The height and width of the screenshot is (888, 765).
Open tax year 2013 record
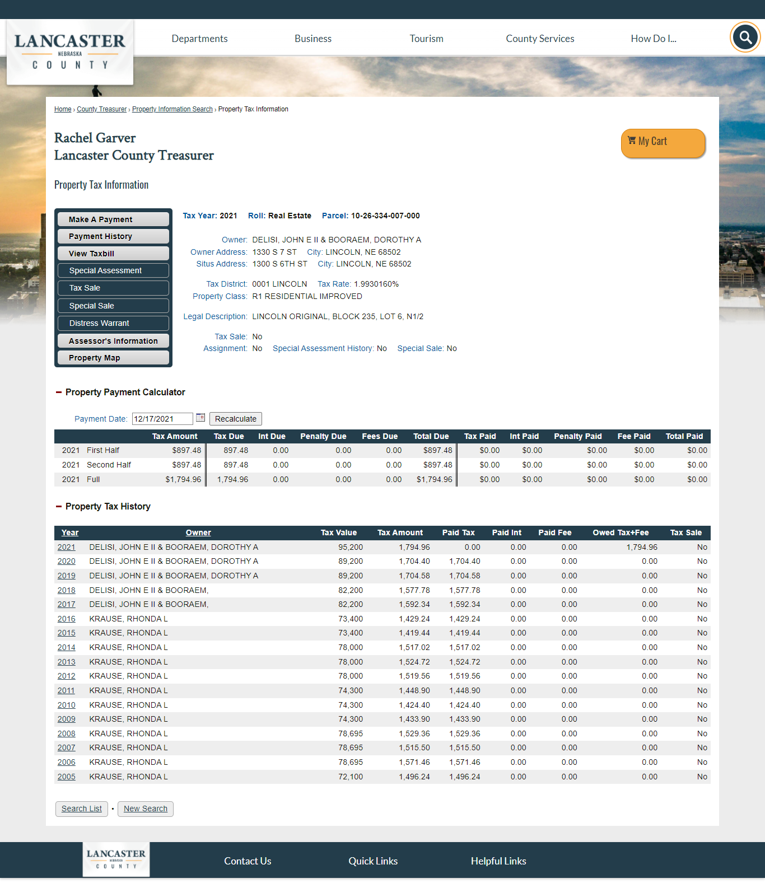[66, 662]
